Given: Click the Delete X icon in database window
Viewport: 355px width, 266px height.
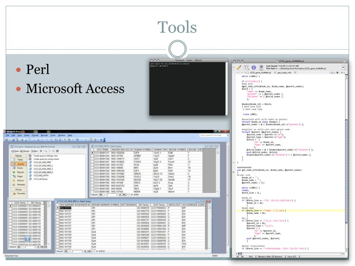Looking at the screenshot, I should (41, 151).
